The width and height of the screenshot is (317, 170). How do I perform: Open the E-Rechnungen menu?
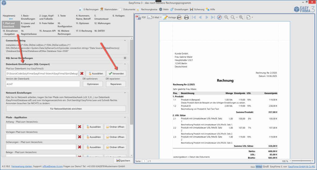89,10
